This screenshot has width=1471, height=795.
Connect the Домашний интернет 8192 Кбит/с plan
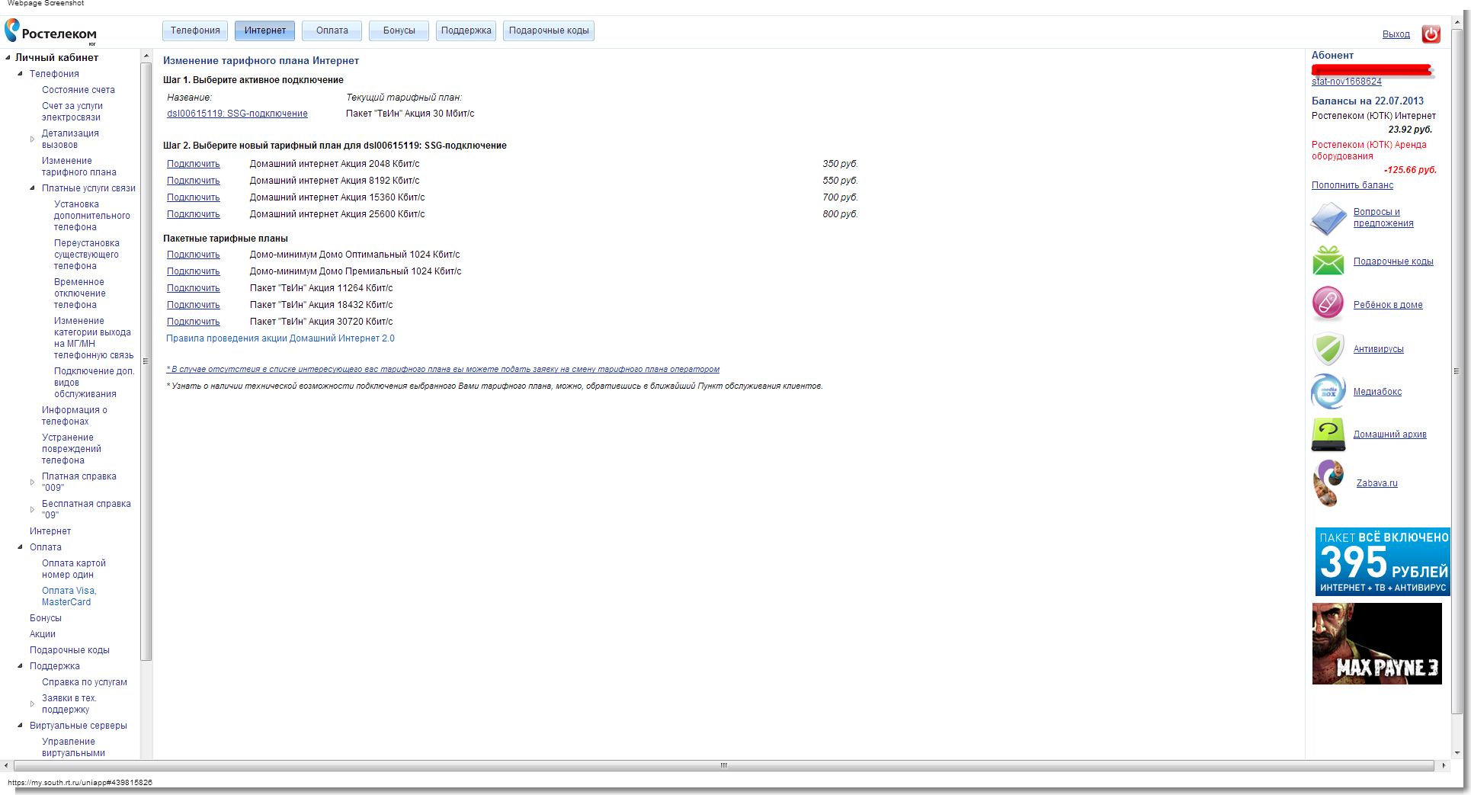pos(193,181)
